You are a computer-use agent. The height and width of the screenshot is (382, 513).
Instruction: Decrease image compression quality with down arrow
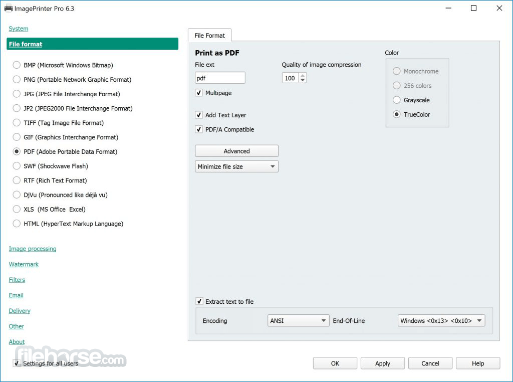click(303, 80)
